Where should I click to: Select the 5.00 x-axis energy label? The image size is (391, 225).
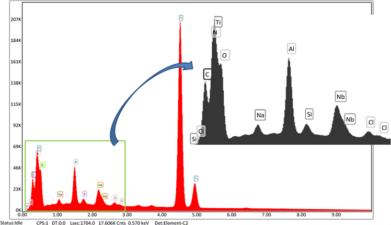[197, 215]
